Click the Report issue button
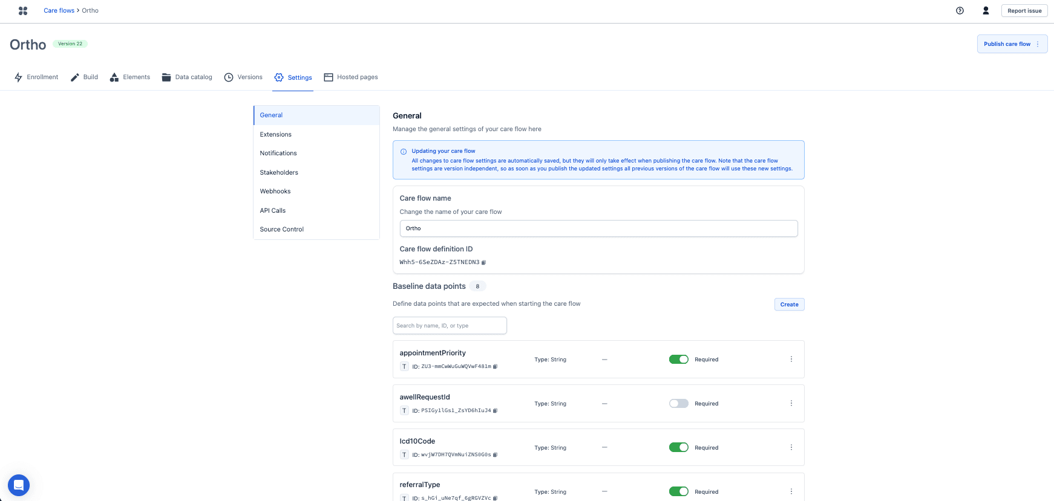Viewport: 1054px width, 501px height. coord(1024,11)
